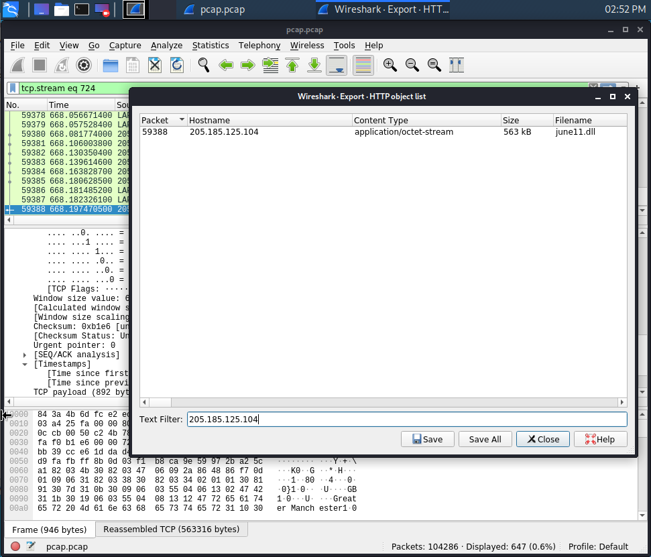Switch to Frame (946 bytes) tab

click(50, 530)
